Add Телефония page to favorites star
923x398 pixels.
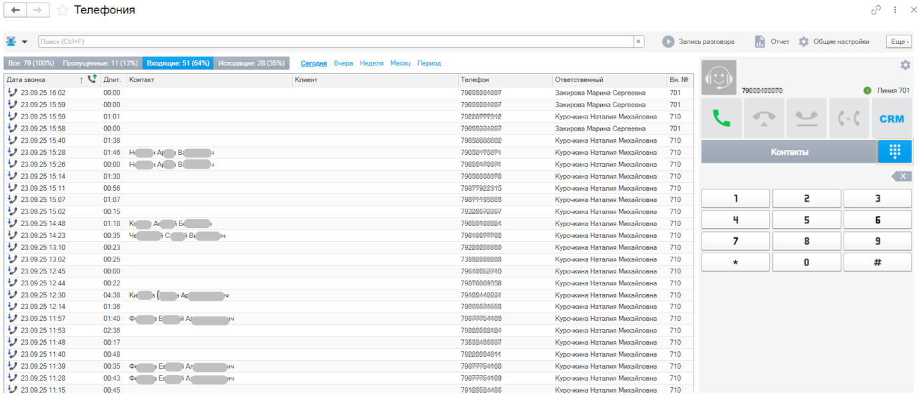tap(63, 10)
